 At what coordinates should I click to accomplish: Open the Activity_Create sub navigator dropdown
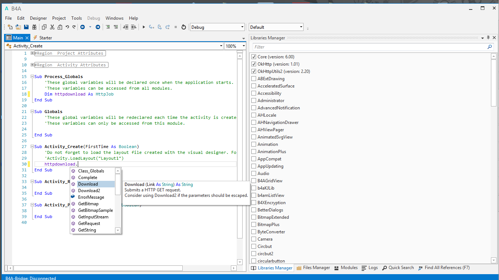click(221, 46)
